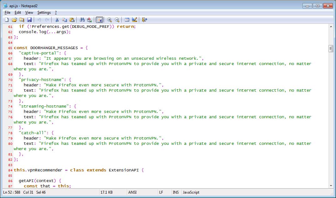Click the Ln 52 : 588 status field
Viewport: 336px width, 198px height.
(12, 192)
